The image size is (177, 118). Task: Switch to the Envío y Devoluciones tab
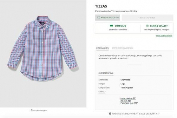122,48
